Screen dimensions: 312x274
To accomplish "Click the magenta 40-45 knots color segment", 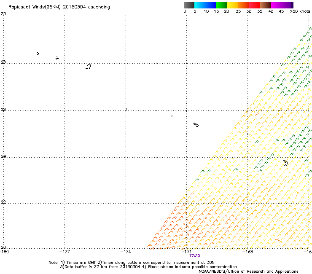I will click(x=277, y=5).
